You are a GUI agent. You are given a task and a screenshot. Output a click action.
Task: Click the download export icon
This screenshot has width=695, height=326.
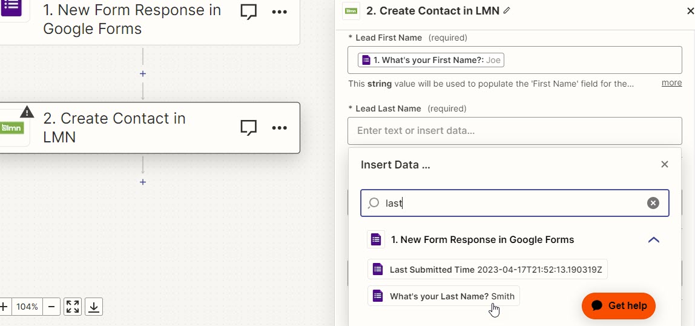[x=93, y=307]
